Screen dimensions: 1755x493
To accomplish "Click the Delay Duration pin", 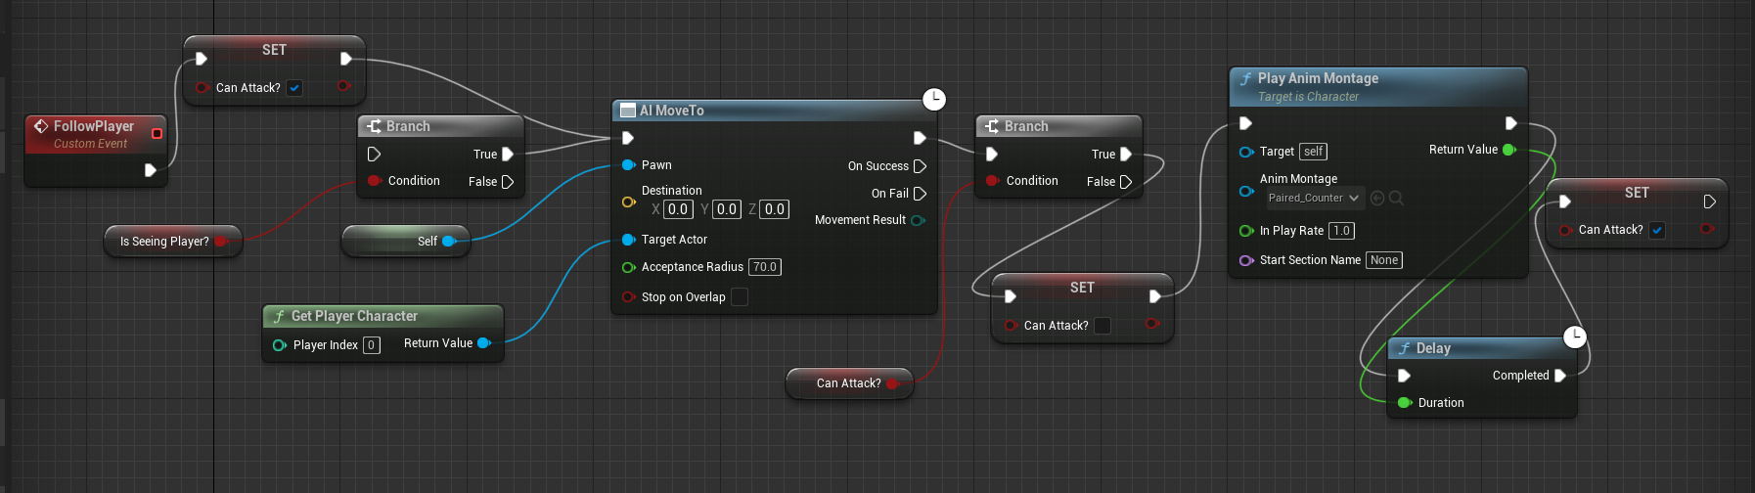I will point(1405,402).
